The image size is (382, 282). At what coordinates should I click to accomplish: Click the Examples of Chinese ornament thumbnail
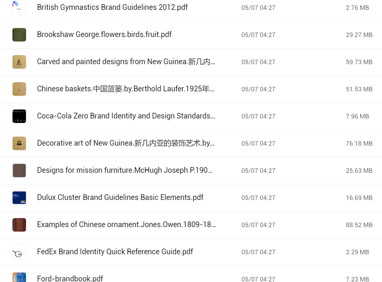point(19,225)
